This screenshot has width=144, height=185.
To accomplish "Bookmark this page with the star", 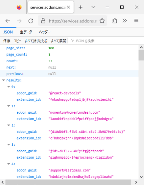I will point(102,21).
